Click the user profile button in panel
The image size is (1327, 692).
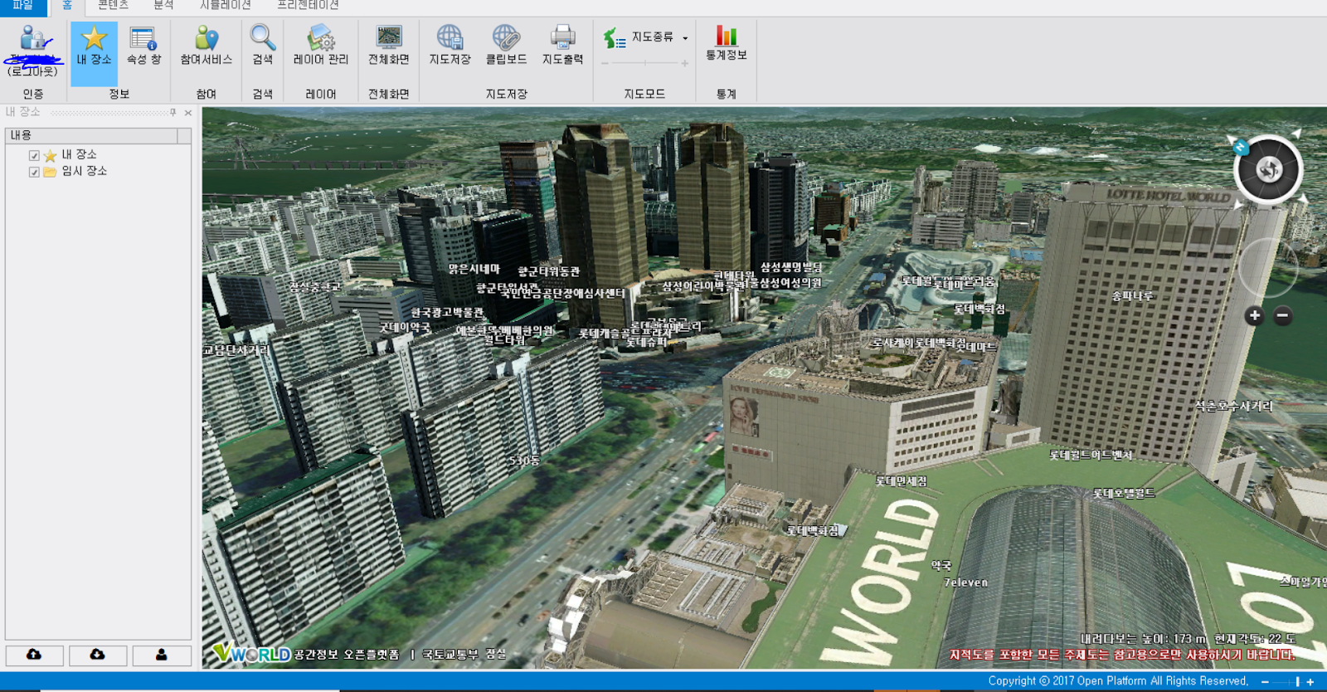pyautogui.click(x=162, y=655)
